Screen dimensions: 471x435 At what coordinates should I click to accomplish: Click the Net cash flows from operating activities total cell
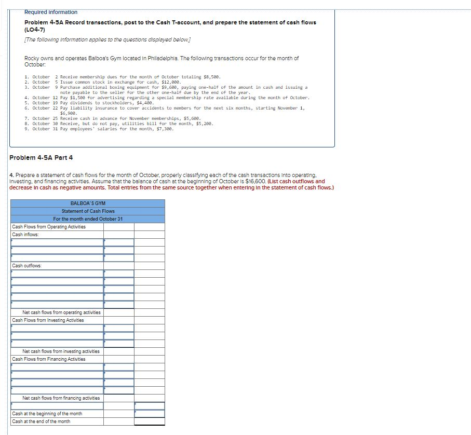pyautogui.click(x=118, y=312)
